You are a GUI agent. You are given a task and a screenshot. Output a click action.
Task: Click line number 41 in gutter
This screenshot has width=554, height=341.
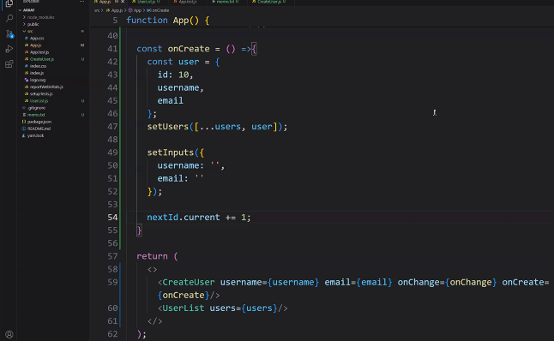(x=112, y=49)
